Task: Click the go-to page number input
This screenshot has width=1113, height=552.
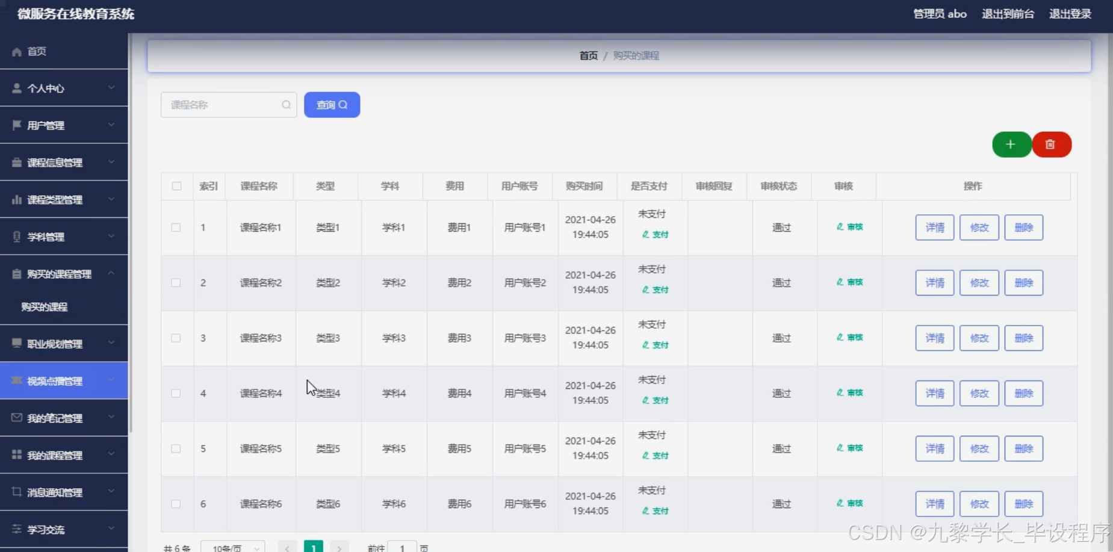Action: (402, 547)
